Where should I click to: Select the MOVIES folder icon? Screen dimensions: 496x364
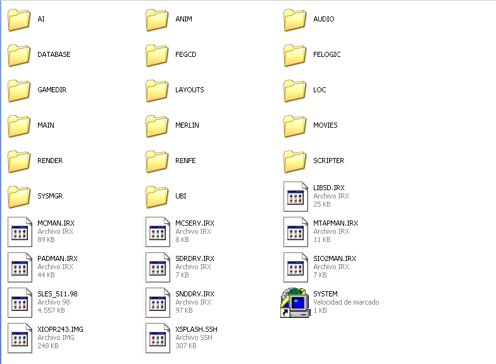coord(295,126)
